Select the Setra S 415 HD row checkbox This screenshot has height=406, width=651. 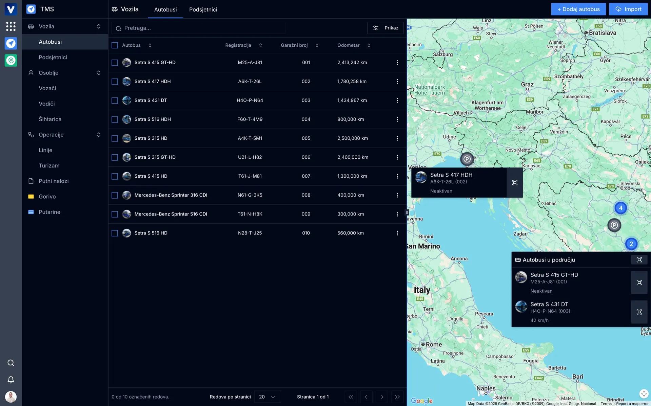115,176
